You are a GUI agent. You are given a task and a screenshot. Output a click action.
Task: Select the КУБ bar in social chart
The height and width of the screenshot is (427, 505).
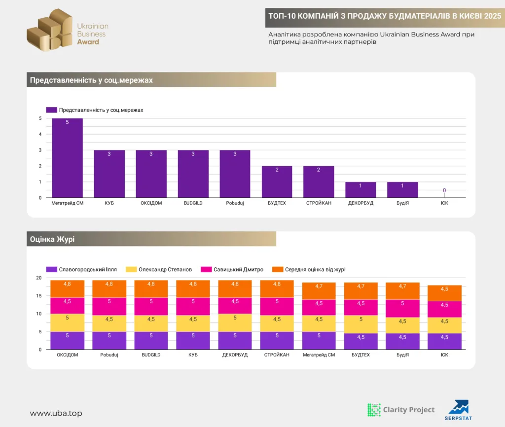(109, 174)
